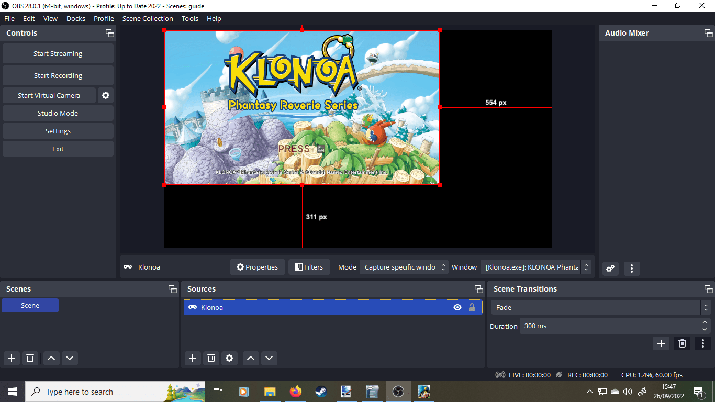Open the File menu
The image size is (715, 402).
[x=9, y=18]
